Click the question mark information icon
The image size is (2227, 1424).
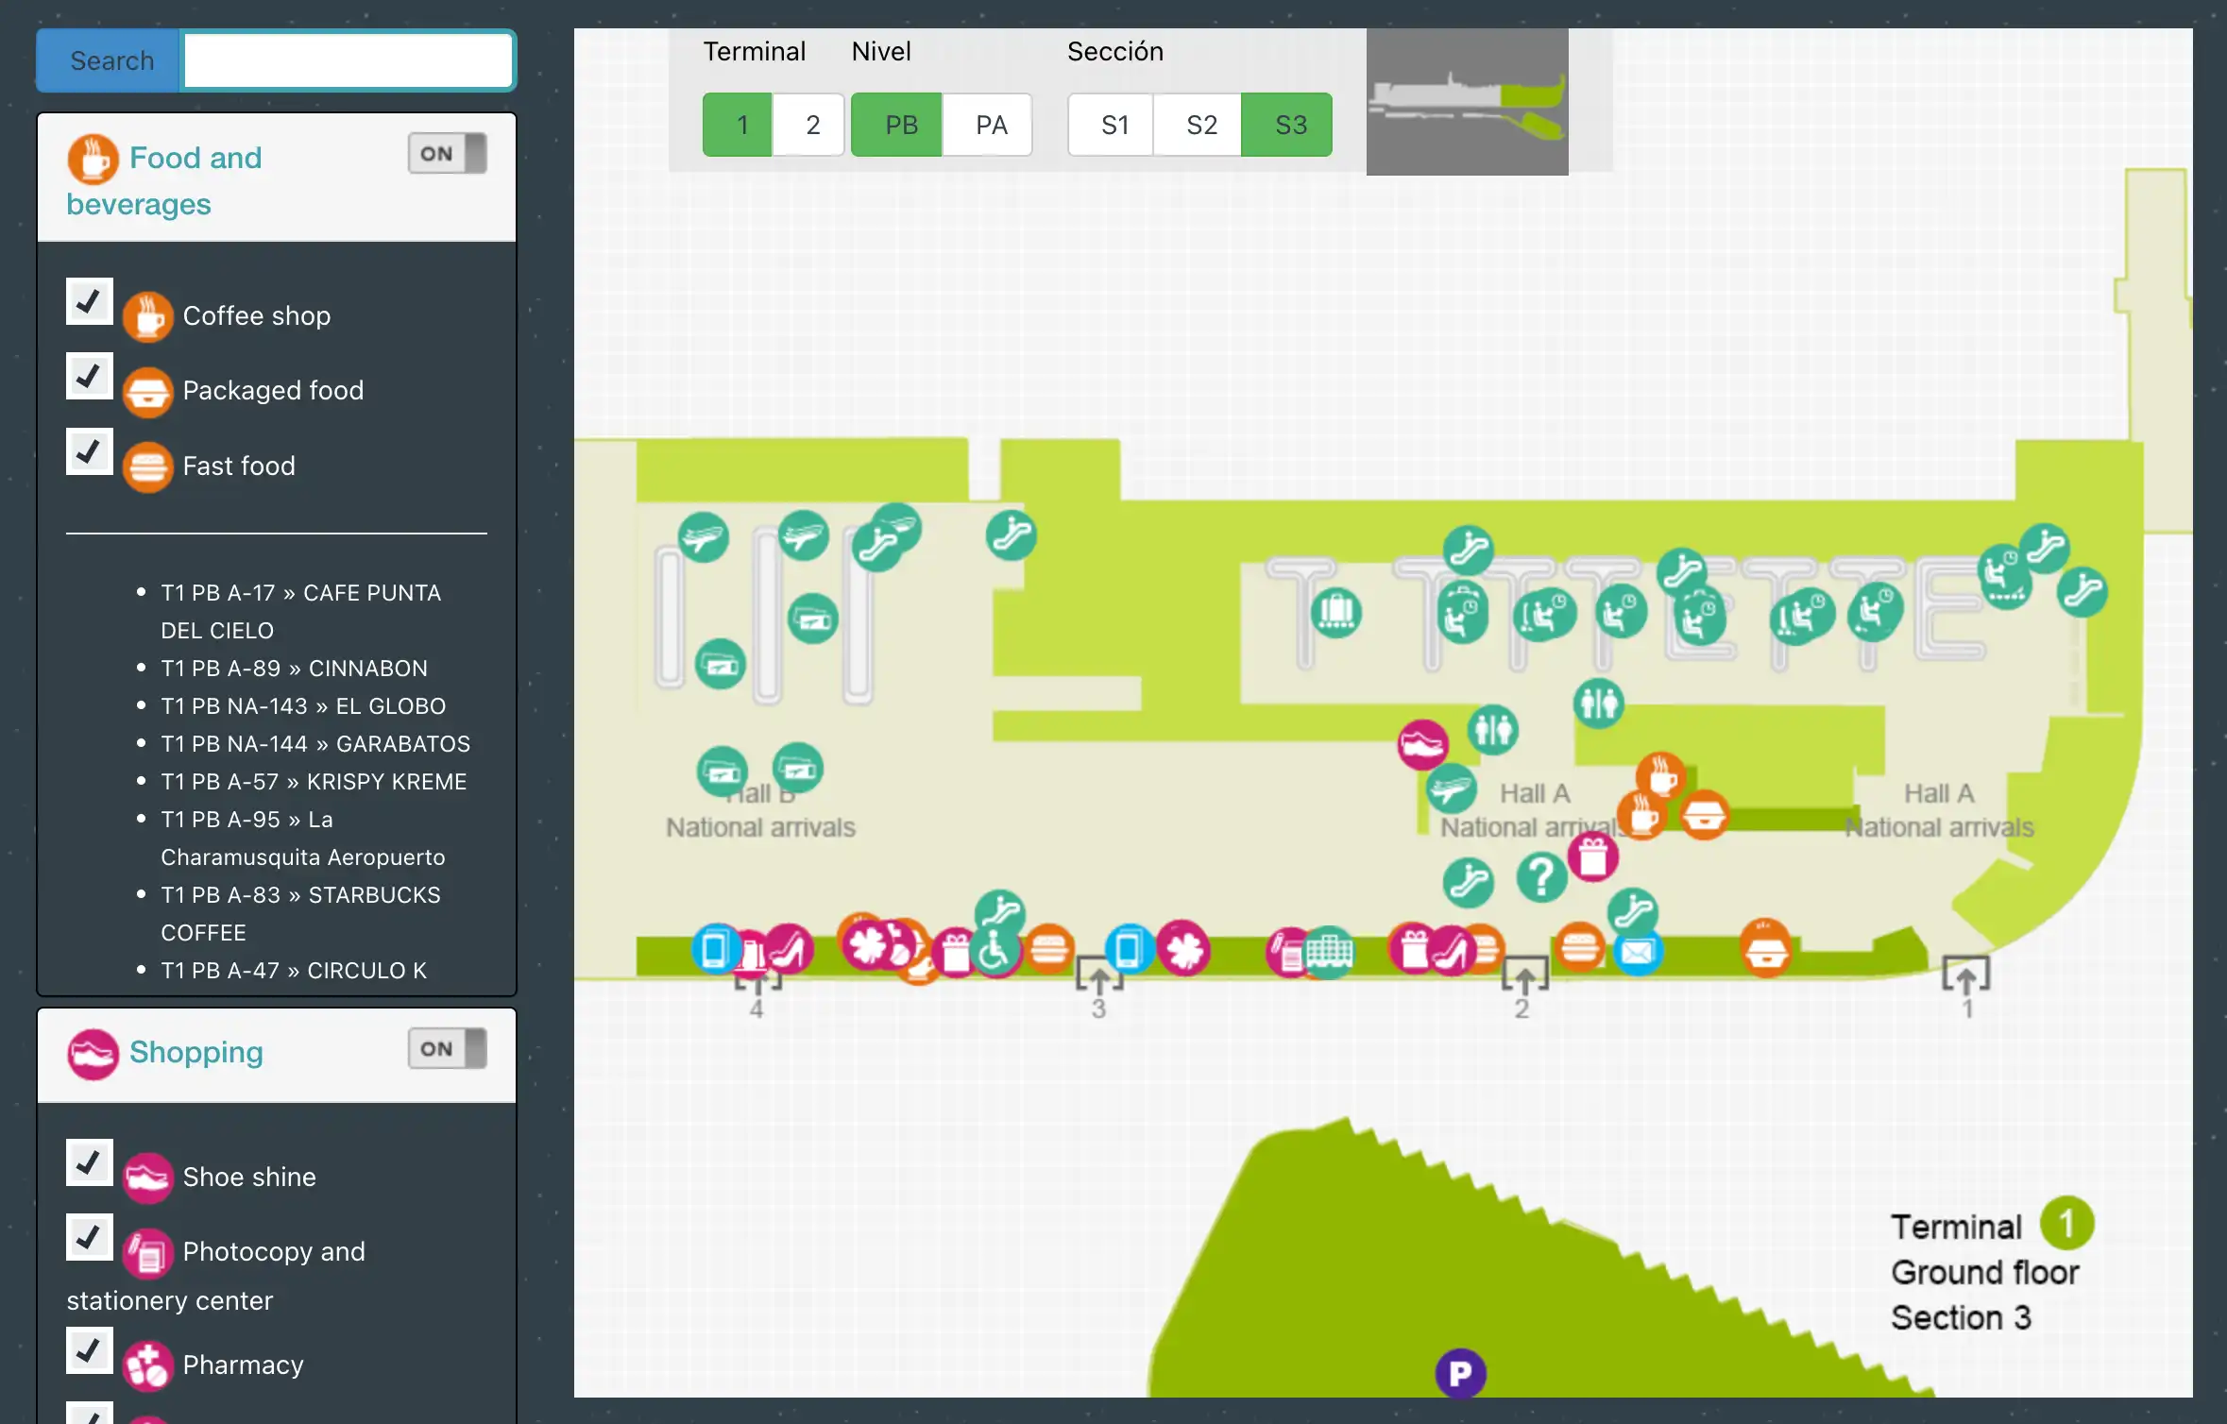(x=1540, y=876)
